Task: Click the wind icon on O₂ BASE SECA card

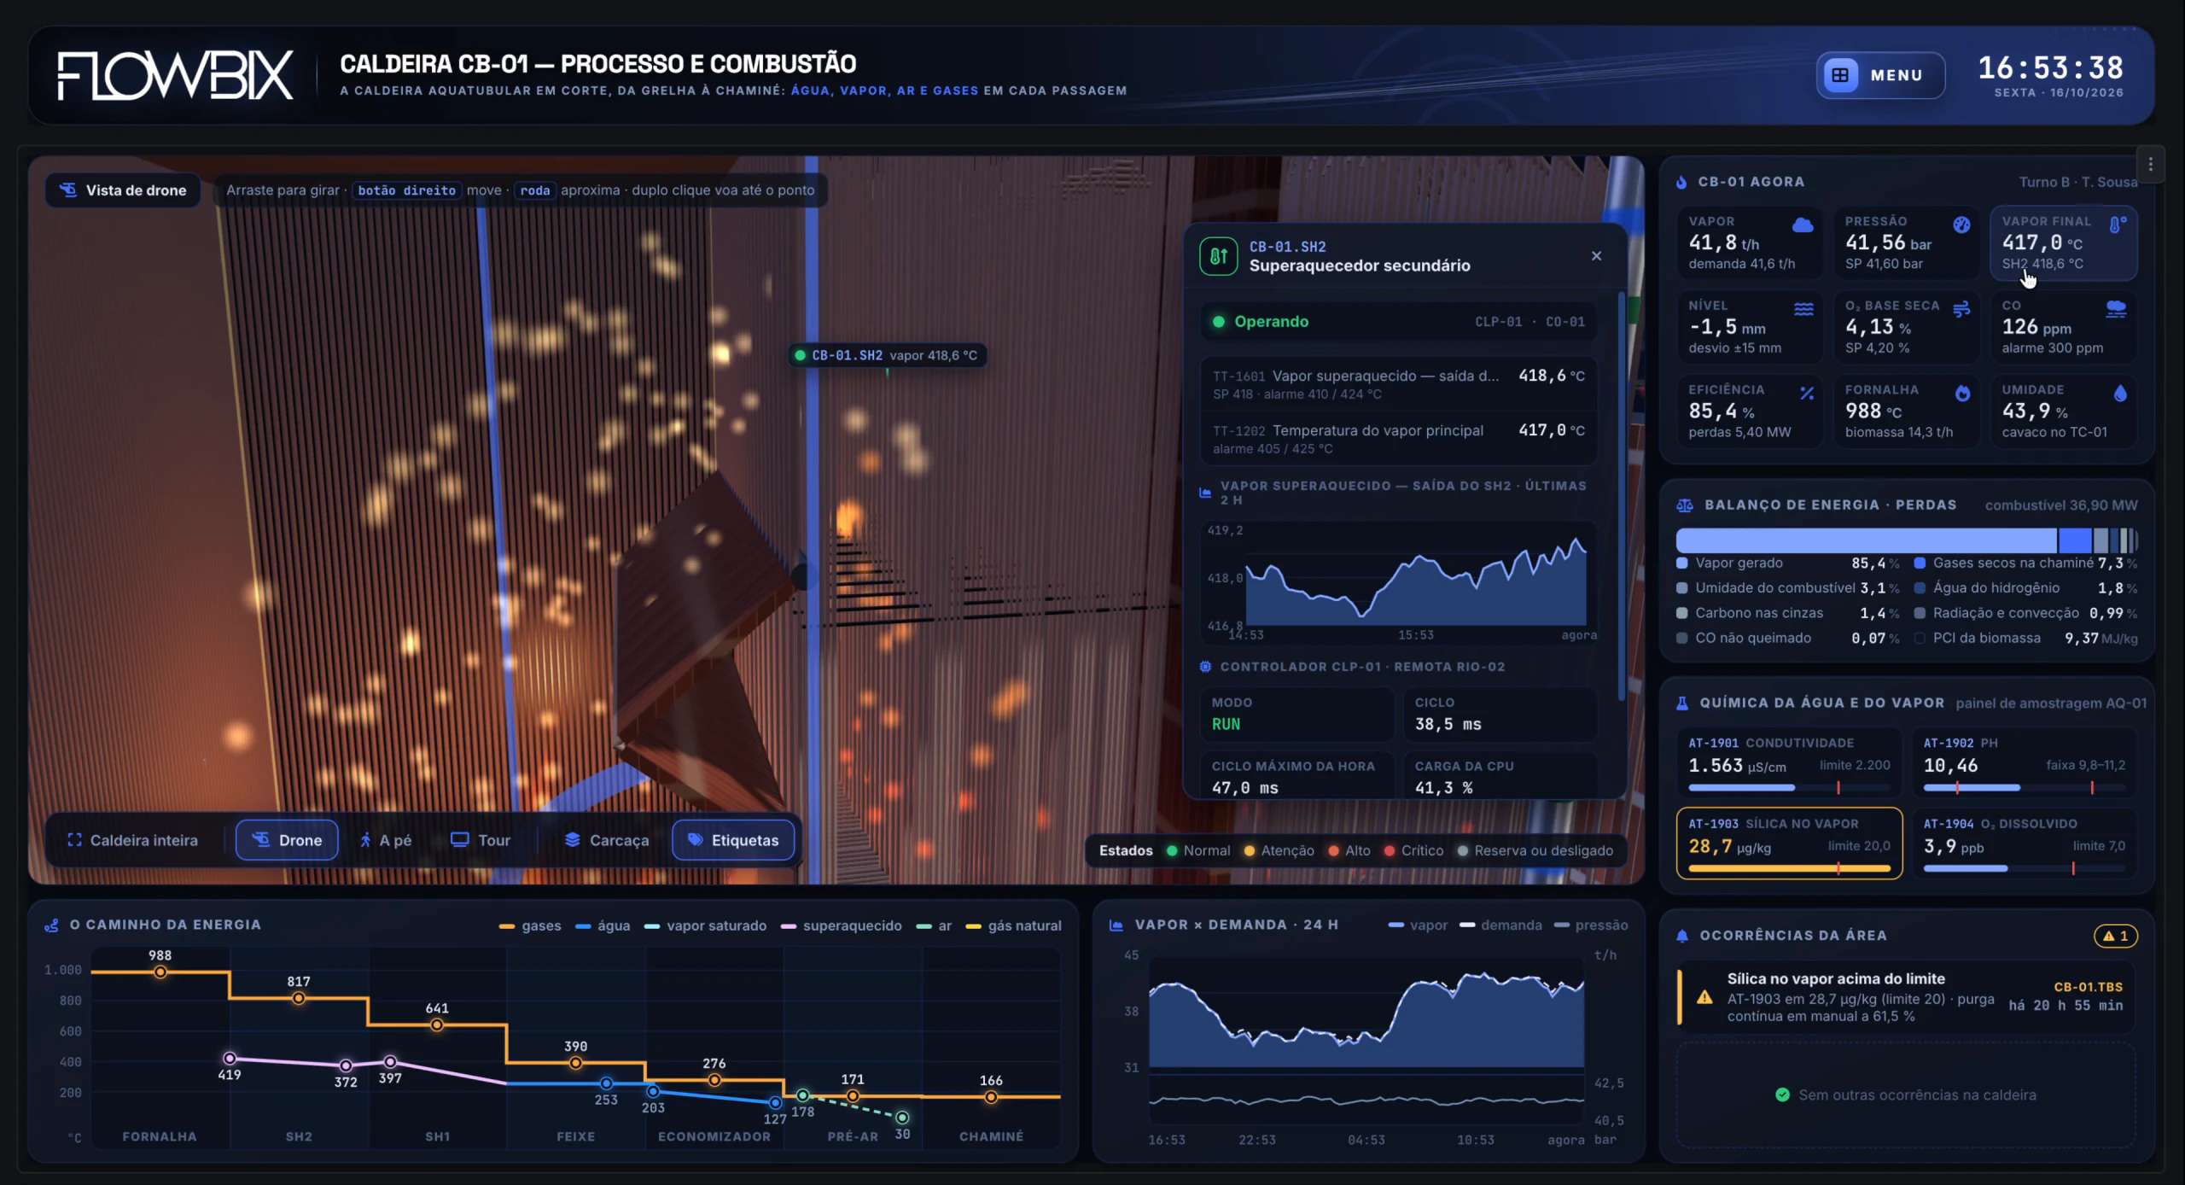Action: coord(1961,309)
